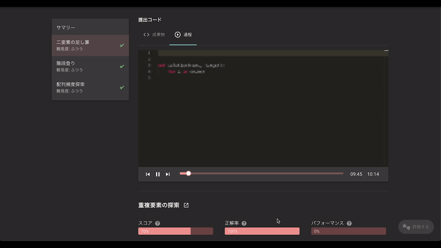Screen dimensions: 441x248
Task: Select the 二要素の足し算 problem
Action: pyautogui.click(x=90, y=45)
